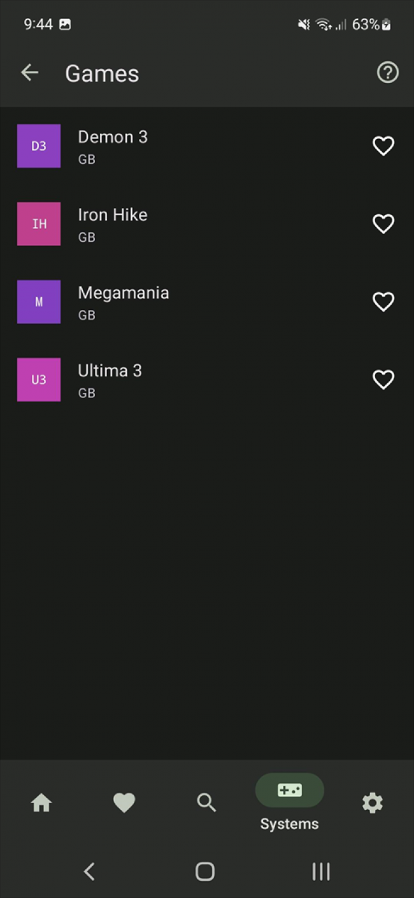Mark Megamania as a favorite
This screenshot has height=898, width=414.
tap(383, 302)
